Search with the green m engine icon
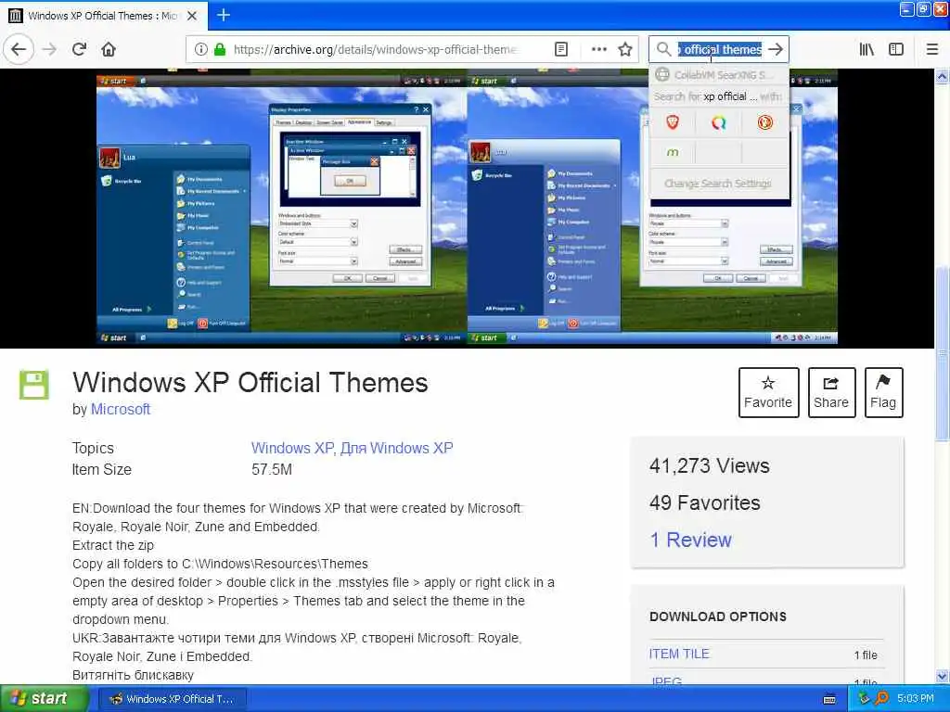The width and height of the screenshot is (950, 712). pyautogui.click(x=673, y=153)
